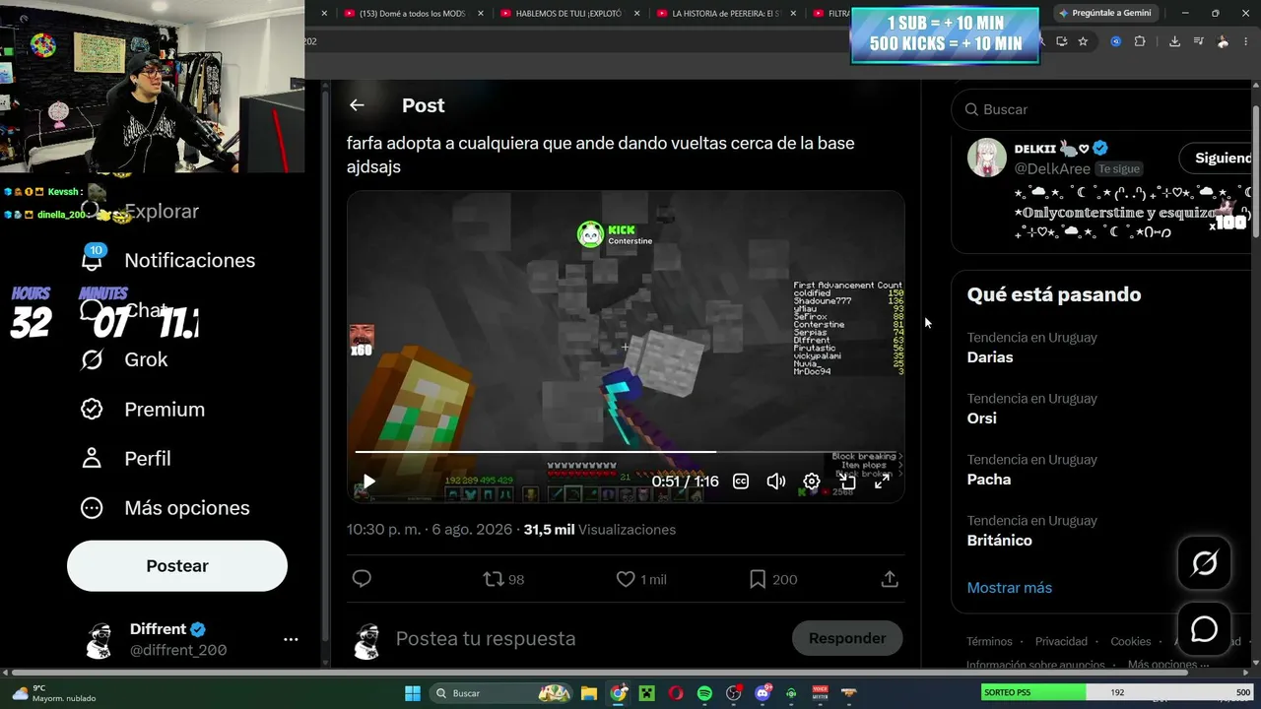
Task: Open Grok from the sidebar
Action: pyautogui.click(x=125, y=359)
